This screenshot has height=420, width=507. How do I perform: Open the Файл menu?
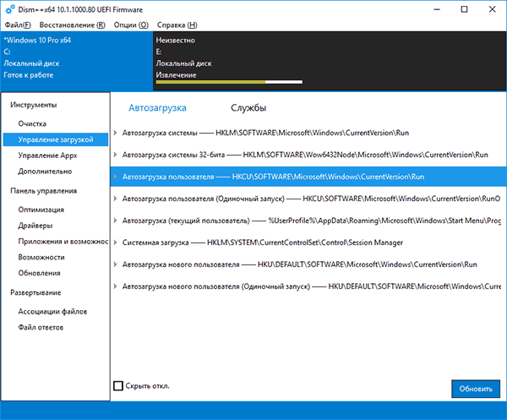tap(18, 25)
